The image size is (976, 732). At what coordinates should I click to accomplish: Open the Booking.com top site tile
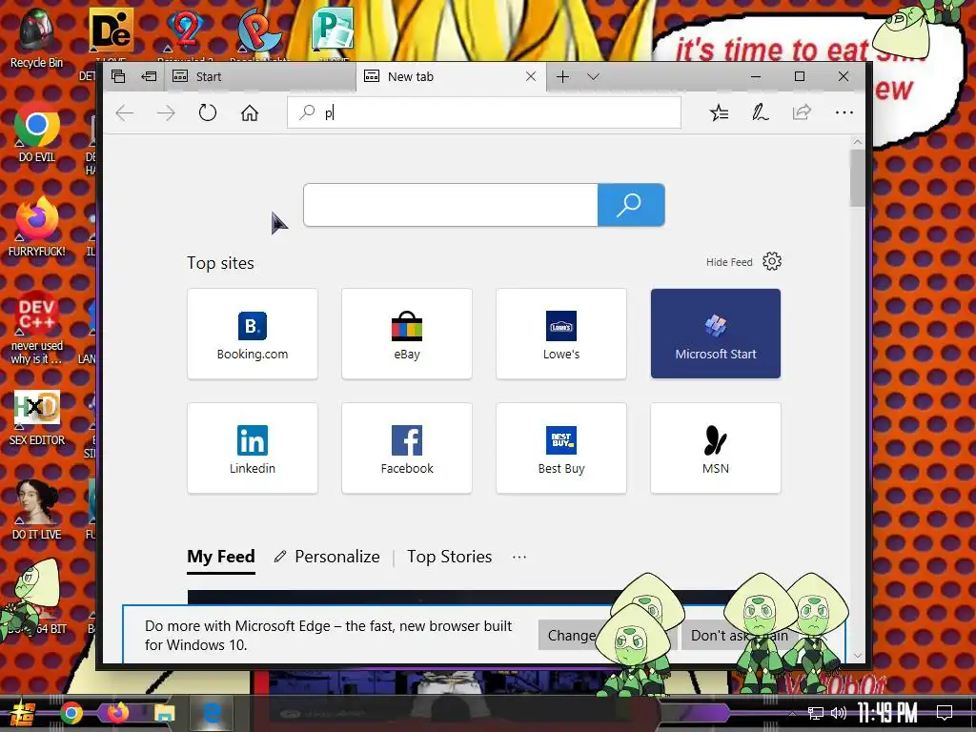(x=252, y=334)
